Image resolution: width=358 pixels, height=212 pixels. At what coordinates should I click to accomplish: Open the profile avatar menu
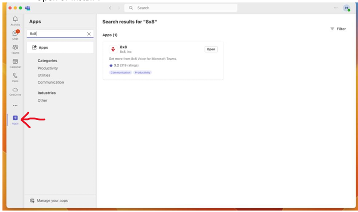(x=347, y=8)
